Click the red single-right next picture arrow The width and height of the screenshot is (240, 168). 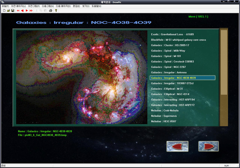coord(27,11)
